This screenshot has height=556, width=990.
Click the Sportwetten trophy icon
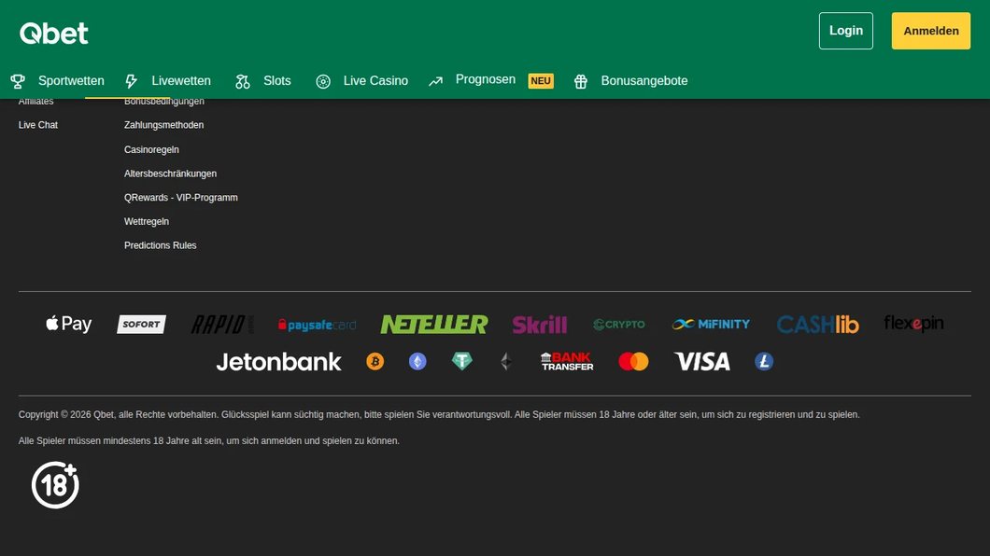coord(18,80)
